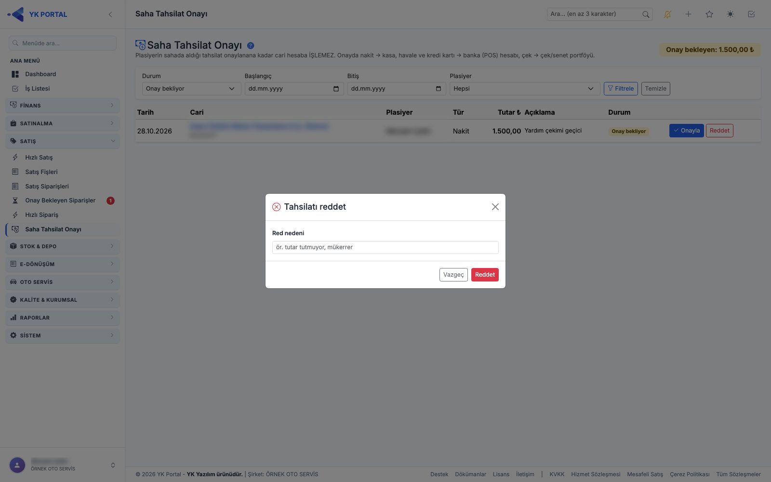
Task: Toggle theme with sun icon
Action: [731, 14]
